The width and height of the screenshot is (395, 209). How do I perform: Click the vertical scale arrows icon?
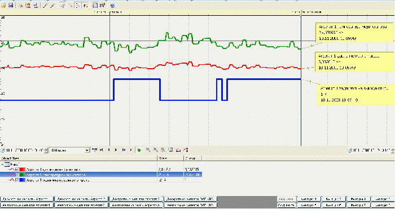point(186,150)
